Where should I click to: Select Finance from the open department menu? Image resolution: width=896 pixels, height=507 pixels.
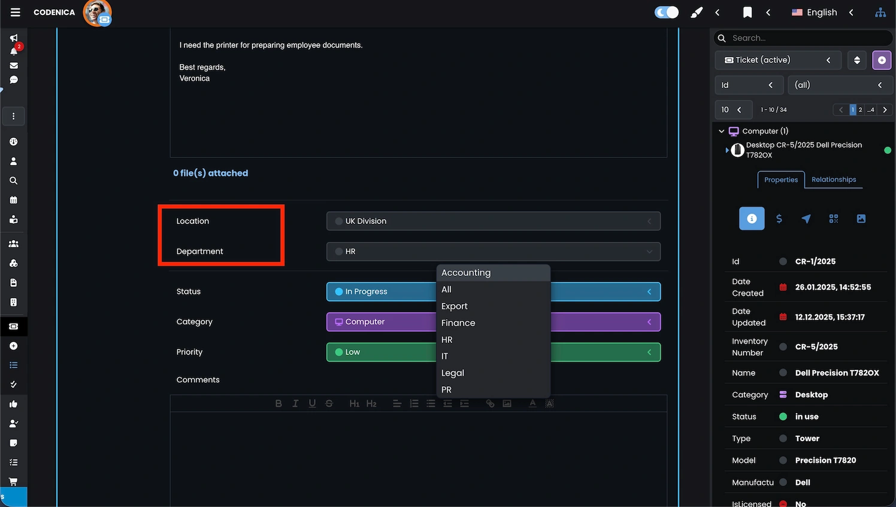(x=458, y=323)
